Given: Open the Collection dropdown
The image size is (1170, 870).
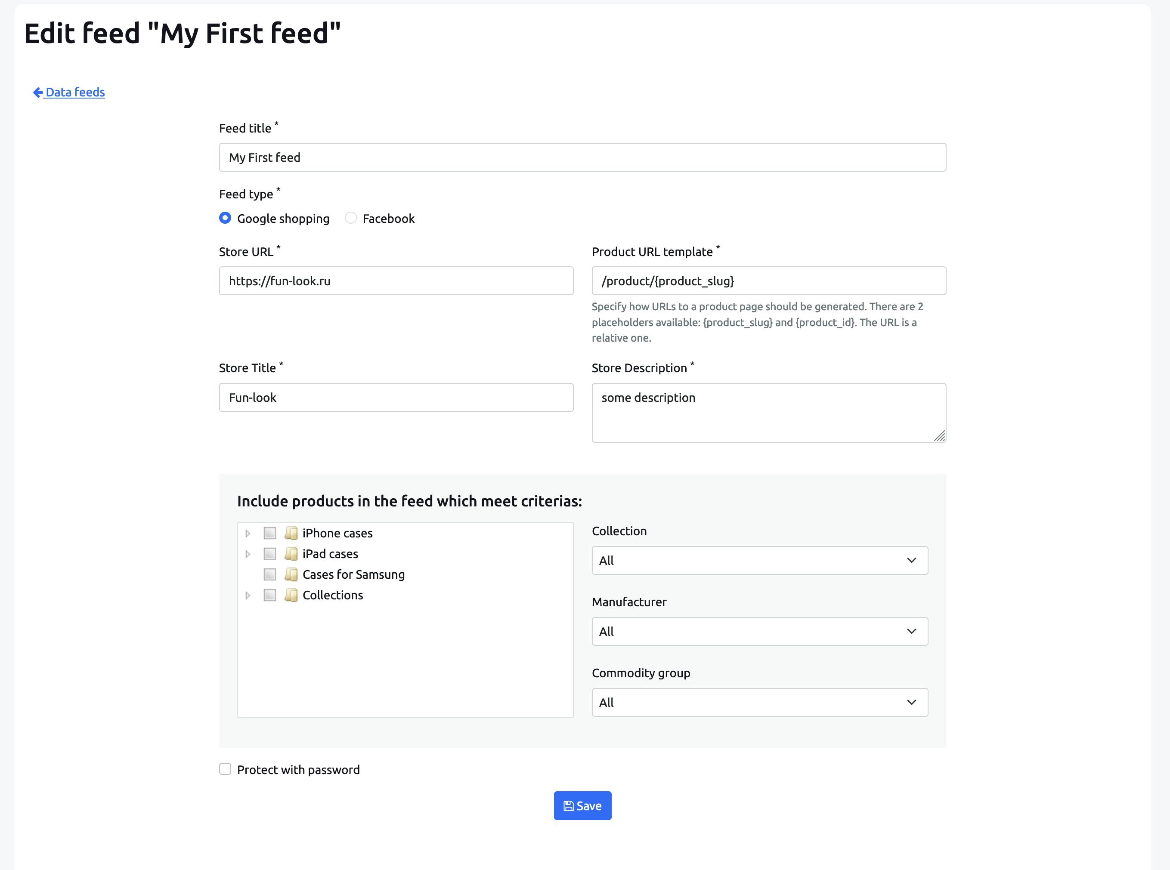Looking at the screenshot, I should (x=759, y=560).
